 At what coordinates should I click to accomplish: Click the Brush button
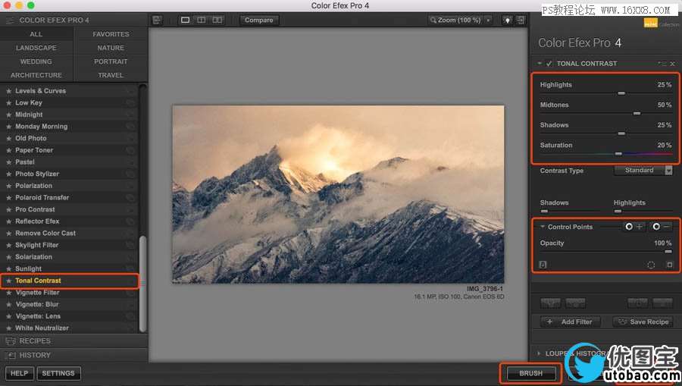pos(530,373)
